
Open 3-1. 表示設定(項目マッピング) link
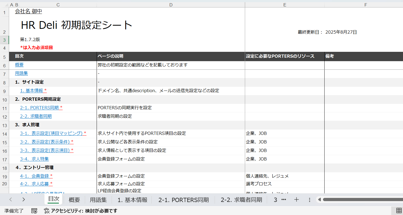coord(53,133)
